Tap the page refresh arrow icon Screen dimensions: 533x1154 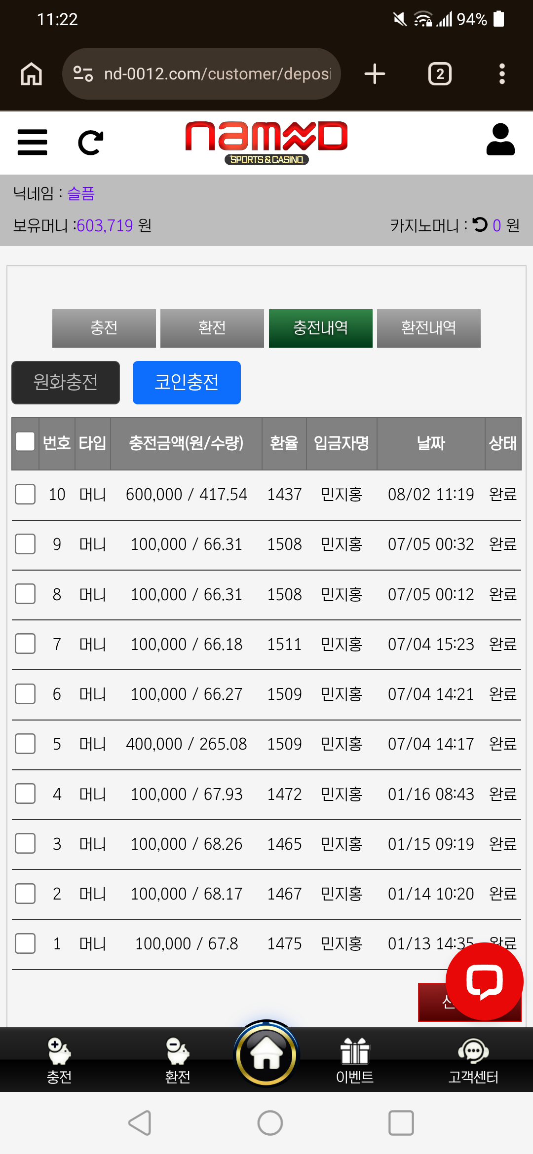point(91,143)
